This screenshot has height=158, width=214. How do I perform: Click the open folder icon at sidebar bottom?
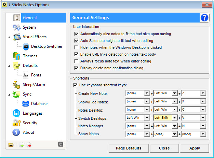point(11,145)
